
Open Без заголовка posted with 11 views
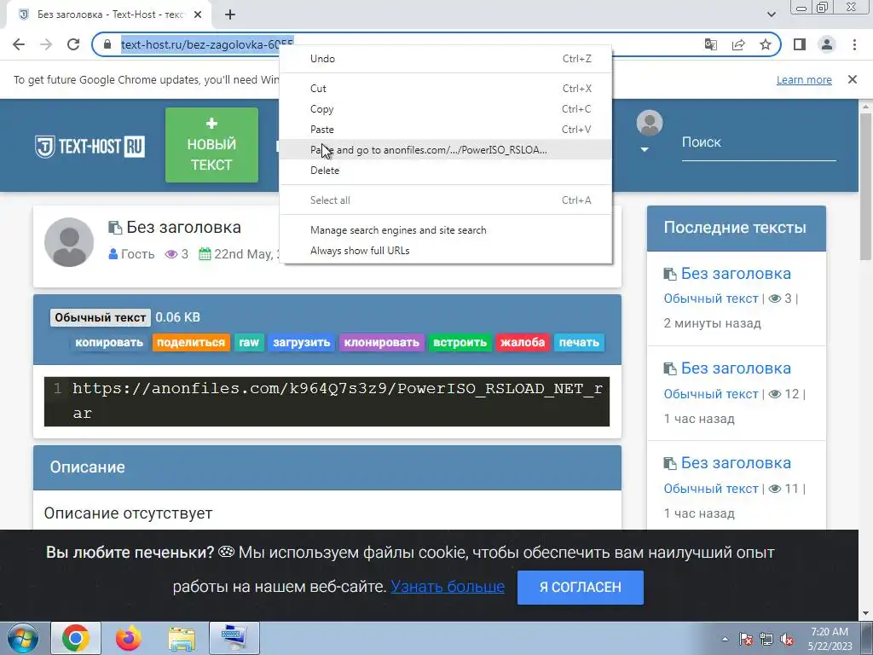tap(736, 463)
